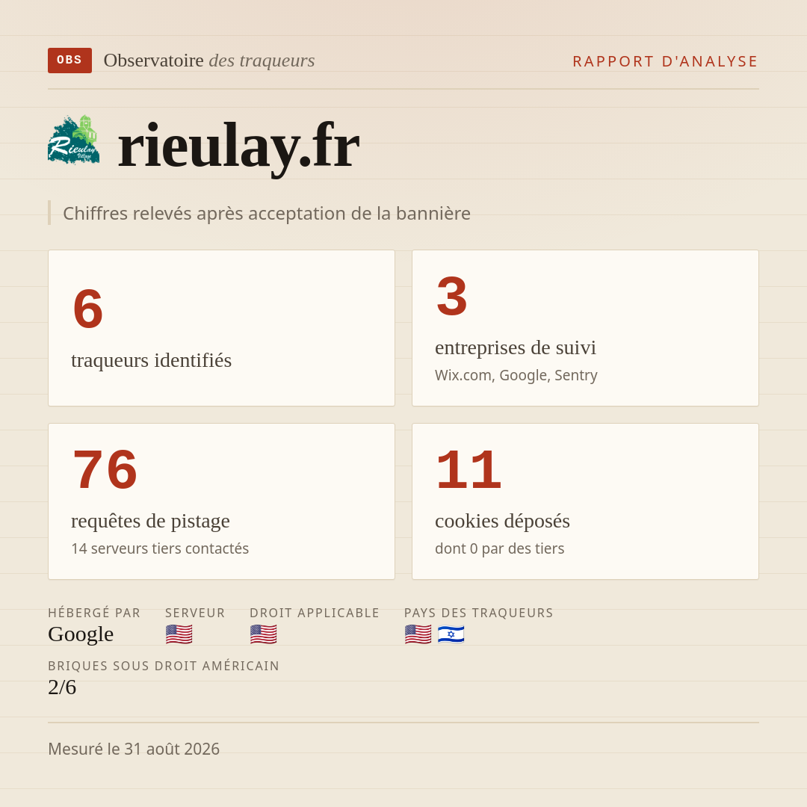
Task: Click the Rieulay Village site logo
Action: coord(73,140)
